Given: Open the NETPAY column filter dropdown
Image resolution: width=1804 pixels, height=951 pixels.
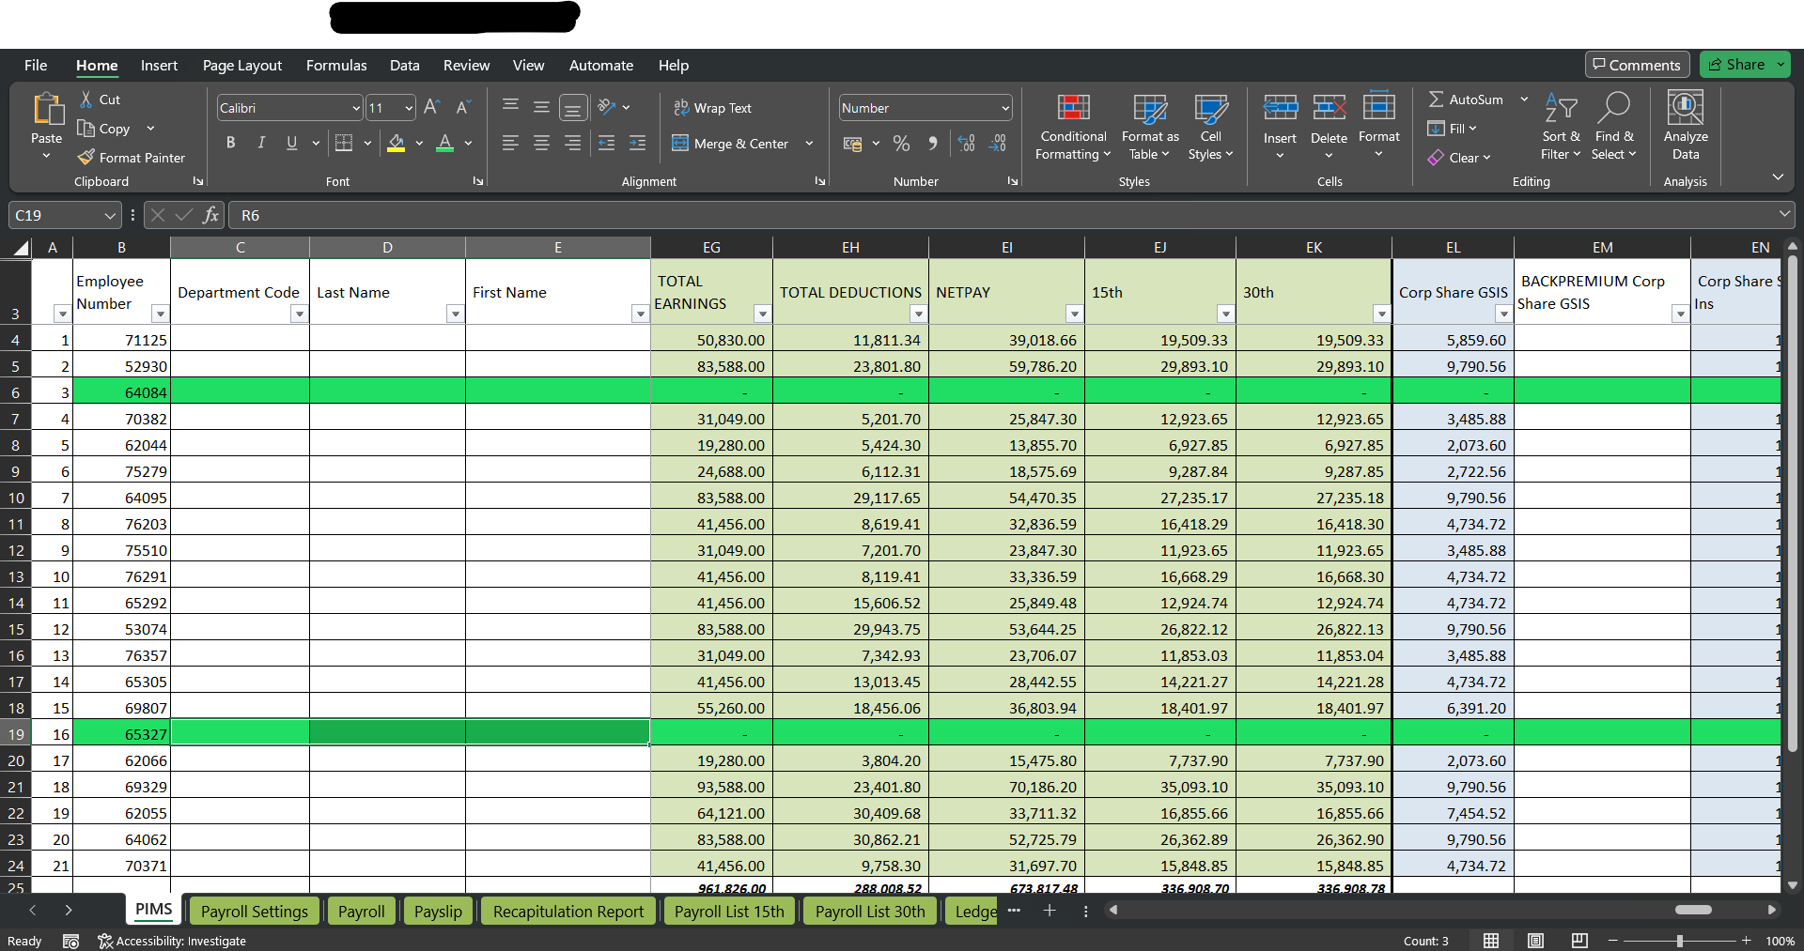Looking at the screenshot, I should point(1074,314).
